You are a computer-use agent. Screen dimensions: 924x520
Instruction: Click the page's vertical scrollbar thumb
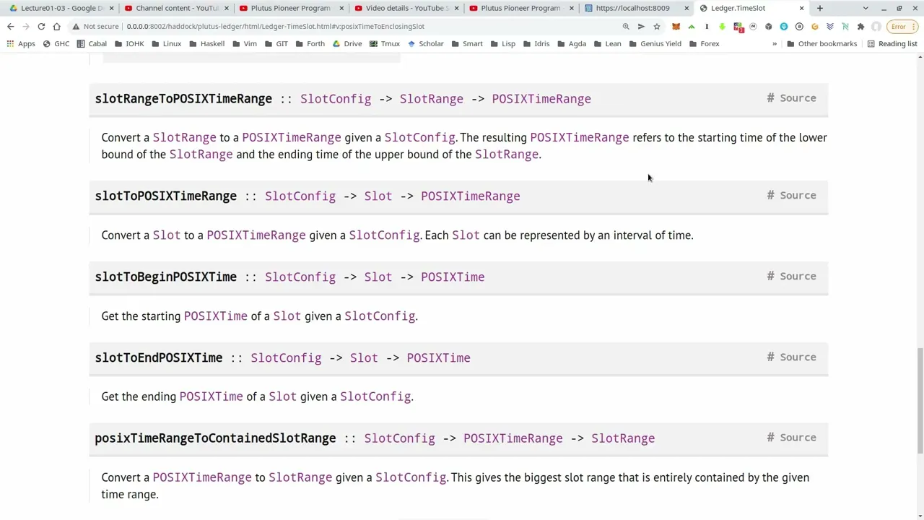click(919, 401)
